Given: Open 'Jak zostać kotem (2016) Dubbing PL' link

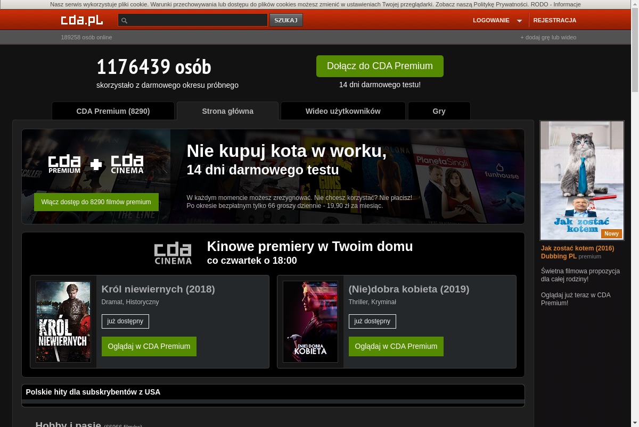Looking at the screenshot, I should [577, 252].
